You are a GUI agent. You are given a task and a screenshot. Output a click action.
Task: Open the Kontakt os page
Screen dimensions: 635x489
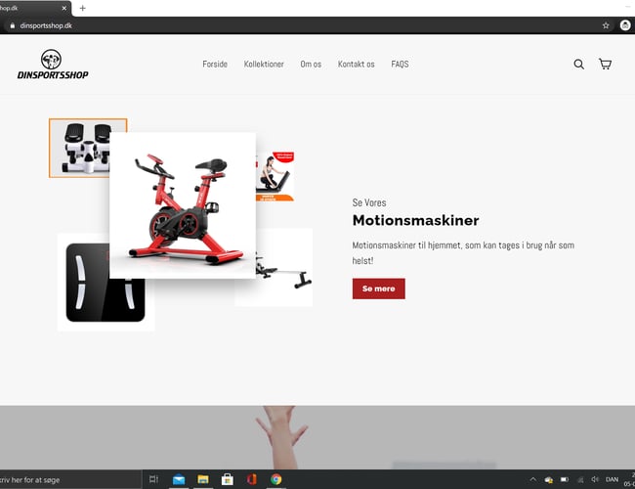356,65
